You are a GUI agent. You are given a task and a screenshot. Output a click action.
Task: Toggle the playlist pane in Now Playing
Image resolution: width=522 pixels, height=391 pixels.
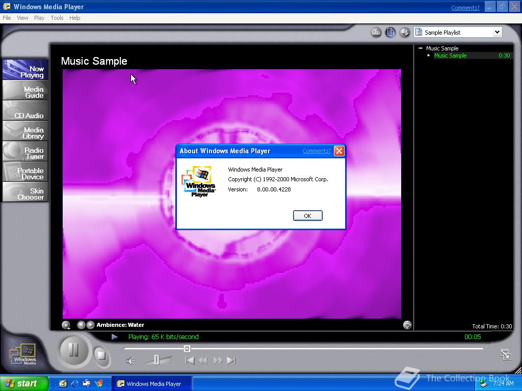[x=390, y=32]
